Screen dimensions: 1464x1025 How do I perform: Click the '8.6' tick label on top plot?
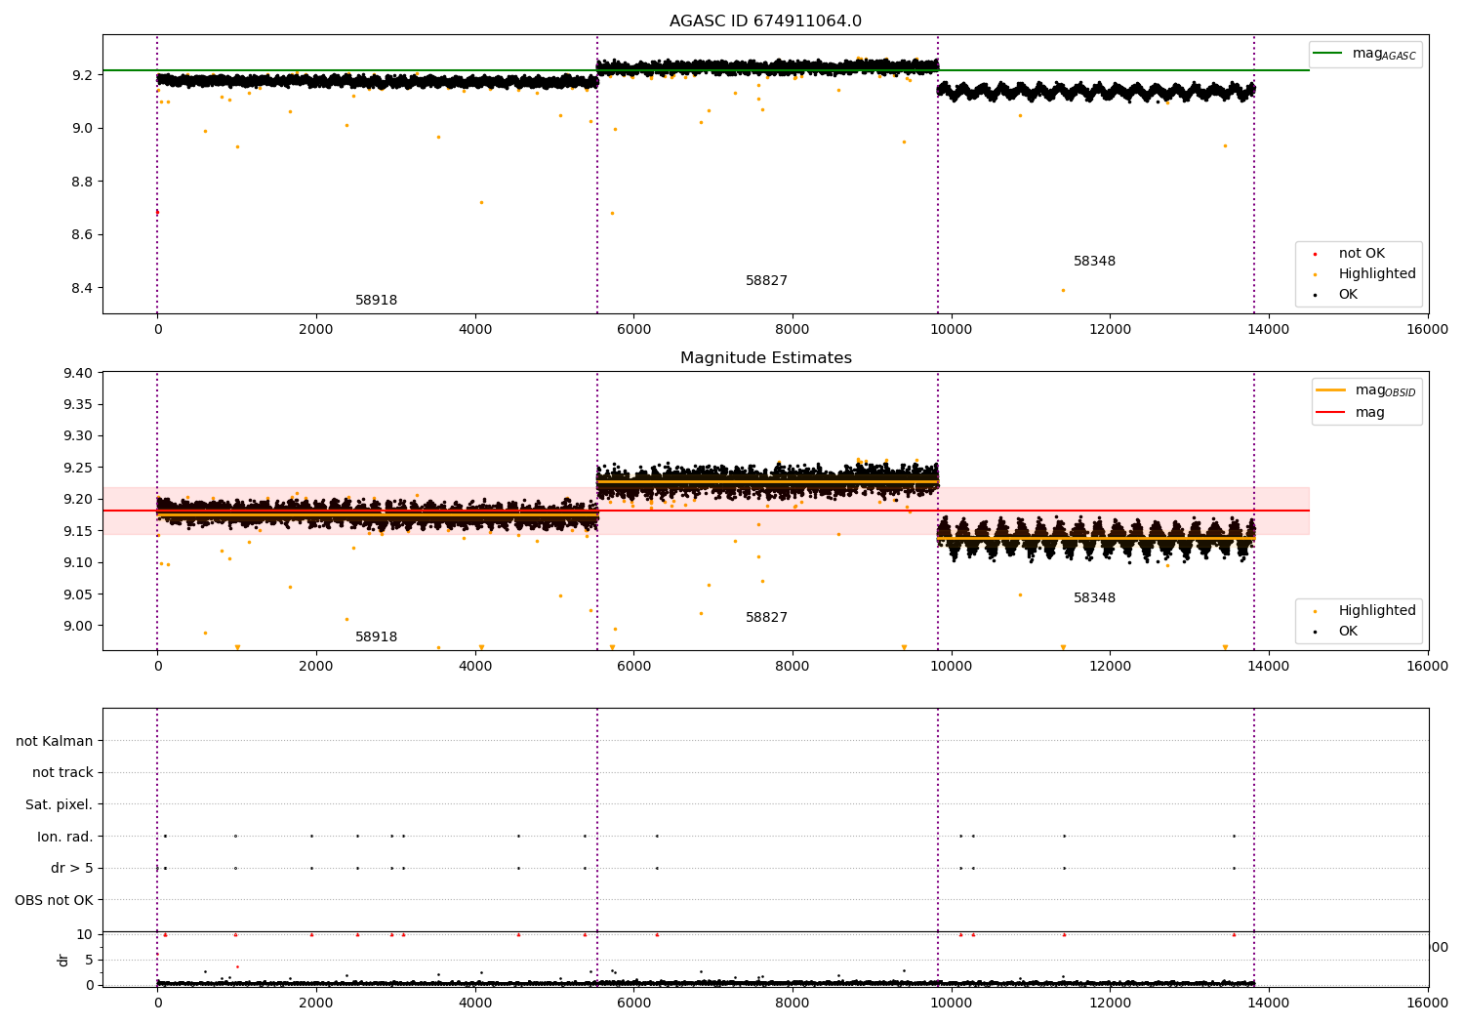(x=83, y=235)
